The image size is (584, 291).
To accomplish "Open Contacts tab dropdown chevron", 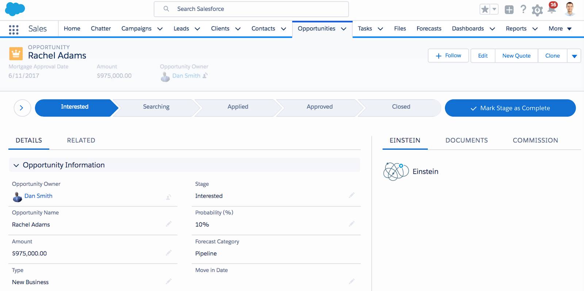I will pos(284,29).
